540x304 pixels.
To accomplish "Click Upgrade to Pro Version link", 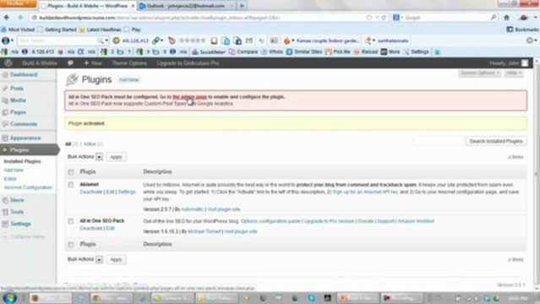I will 329,221.
